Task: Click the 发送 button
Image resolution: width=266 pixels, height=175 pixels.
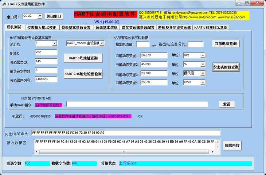Action: [x=227, y=104]
